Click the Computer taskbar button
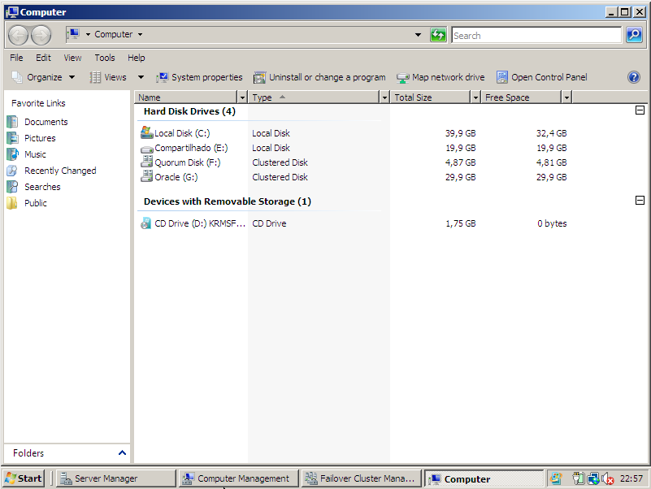This screenshot has height=489, width=651. point(484,478)
